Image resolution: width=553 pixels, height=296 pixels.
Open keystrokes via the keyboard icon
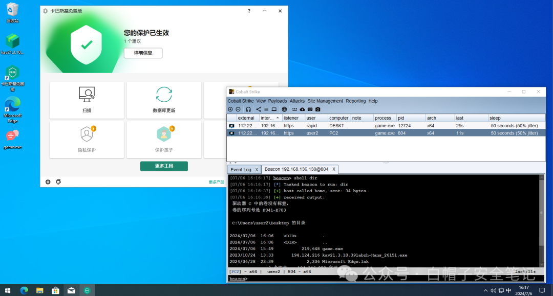click(x=310, y=109)
